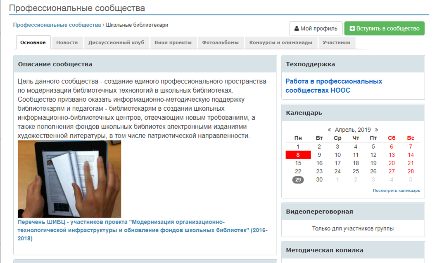This screenshot has height=263, width=437.
Task: Click date 20 in calendar
Action: (392, 163)
